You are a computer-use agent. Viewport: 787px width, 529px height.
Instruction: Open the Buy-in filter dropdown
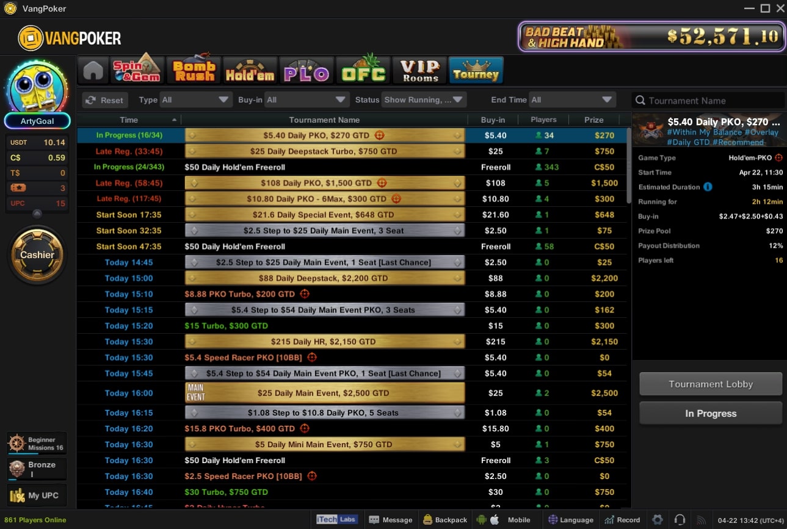(306, 100)
